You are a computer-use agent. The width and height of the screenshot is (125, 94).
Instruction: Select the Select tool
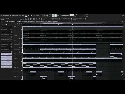tap(16, 21)
